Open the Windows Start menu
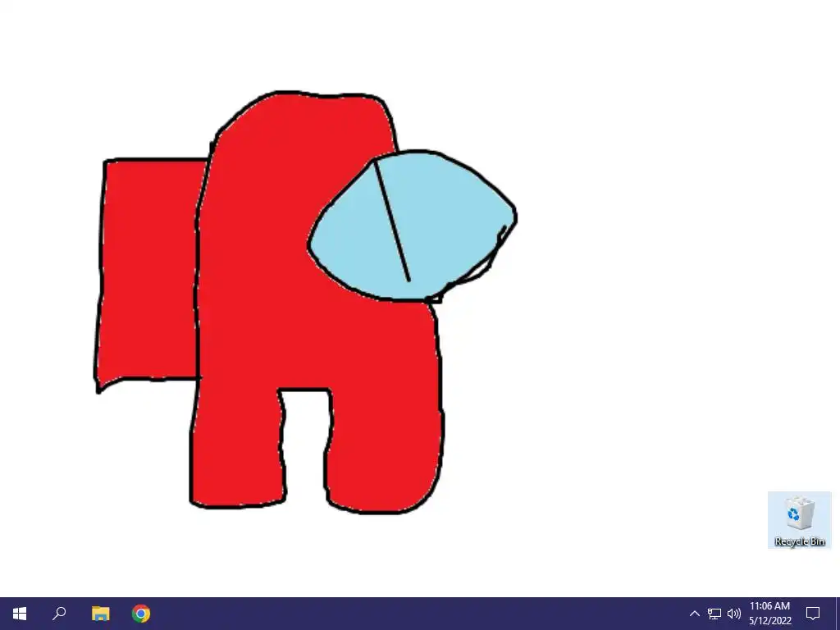The height and width of the screenshot is (630, 840). click(x=20, y=614)
